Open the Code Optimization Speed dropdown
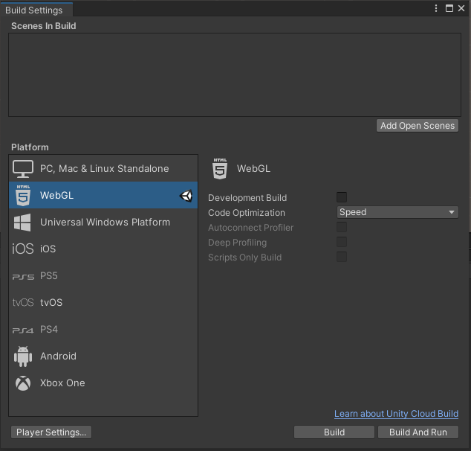Image resolution: width=471 pixels, height=451 pixels. point(397,212)
